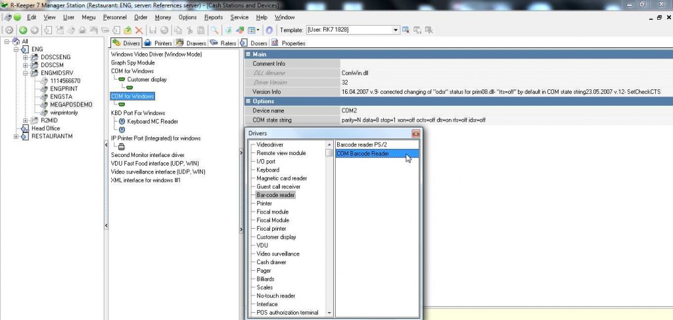The width and height of the screenshot is (673, 320).
Task: Select the port device under highlighted COM for Windows
Action: 122,104
